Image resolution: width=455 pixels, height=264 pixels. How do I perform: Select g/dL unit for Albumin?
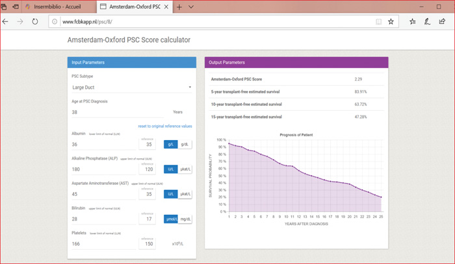click(x=185, y=144)
